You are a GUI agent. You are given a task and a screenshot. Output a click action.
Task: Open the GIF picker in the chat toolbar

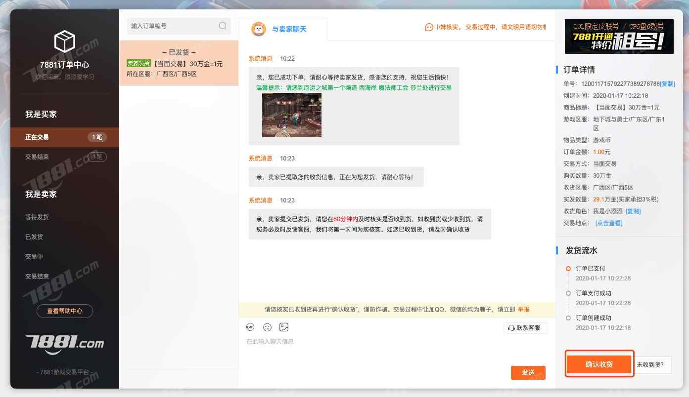pyautogui.click(x=250, y=327)
